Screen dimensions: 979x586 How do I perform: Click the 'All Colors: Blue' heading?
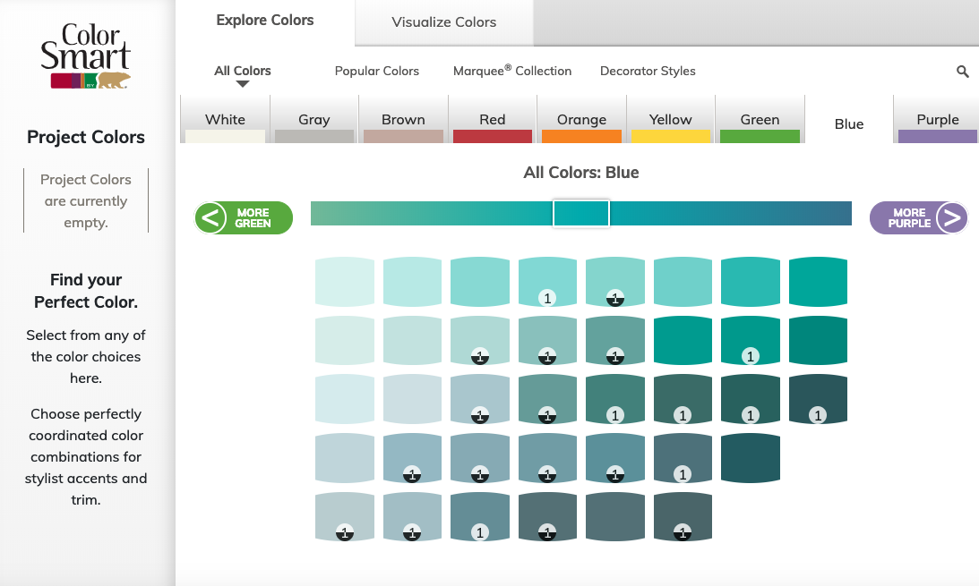coord(580,173)
